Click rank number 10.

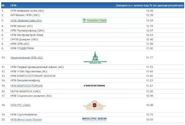(3, 58)
